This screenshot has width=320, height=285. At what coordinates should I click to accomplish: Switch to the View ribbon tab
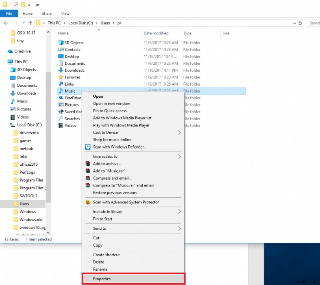click(65, 13)
